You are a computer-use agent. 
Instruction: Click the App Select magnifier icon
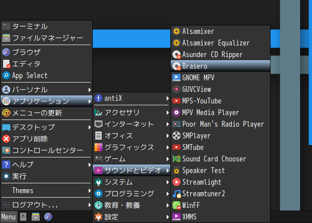(6, 75)
